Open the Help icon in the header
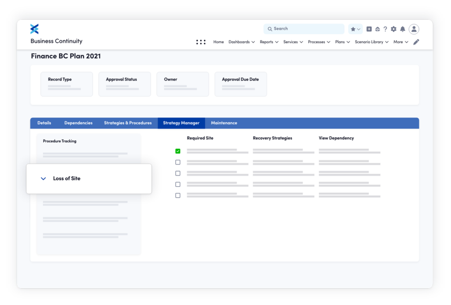451x305 pixels. (x=385, y=29)
